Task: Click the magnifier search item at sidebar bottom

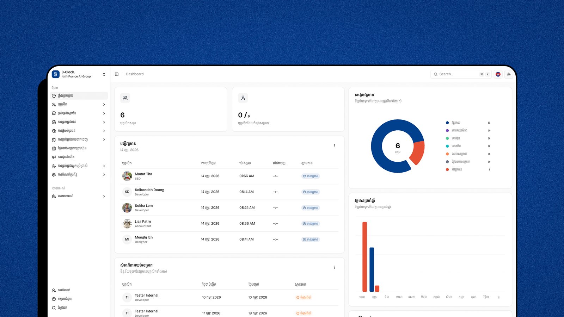Action: point(54,308)
